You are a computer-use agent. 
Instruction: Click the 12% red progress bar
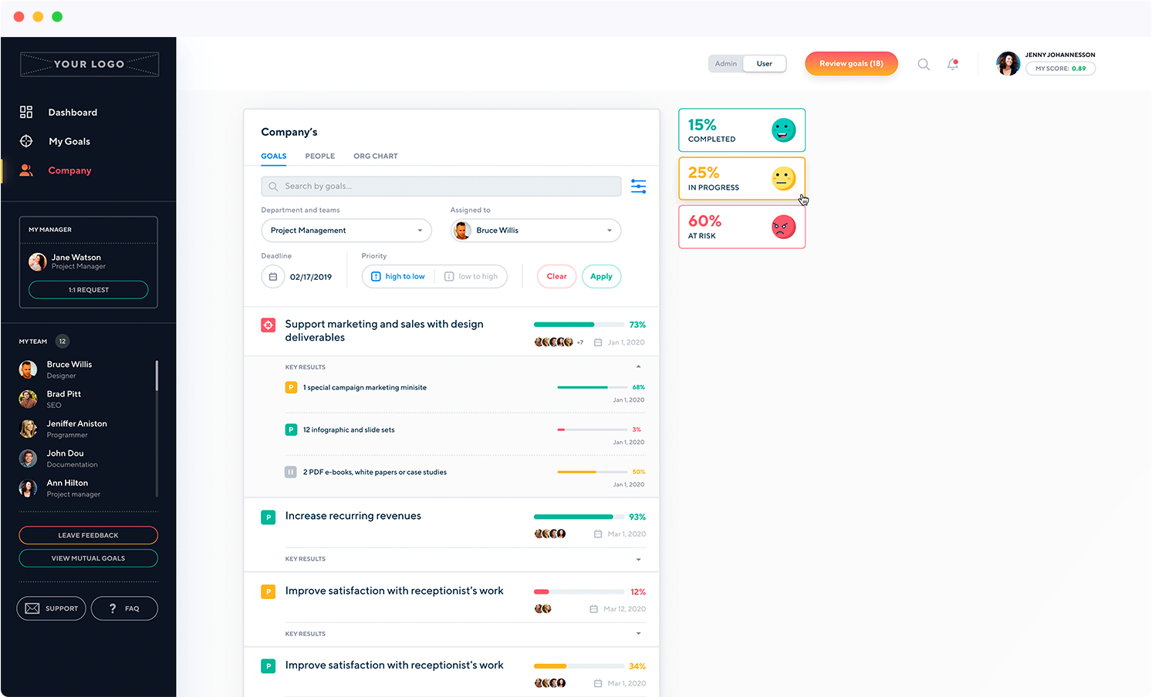(x=579, y=591)
